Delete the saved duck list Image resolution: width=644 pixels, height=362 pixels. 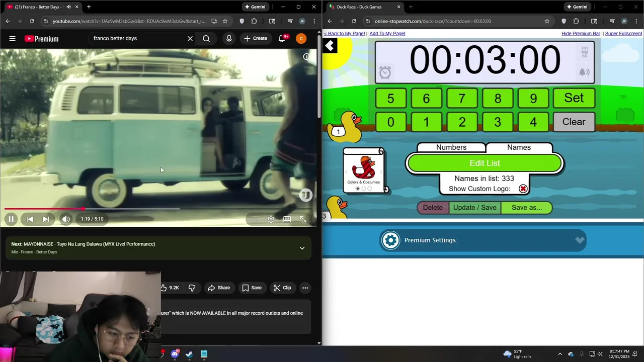pyautogui.click(x=433, y=208)
